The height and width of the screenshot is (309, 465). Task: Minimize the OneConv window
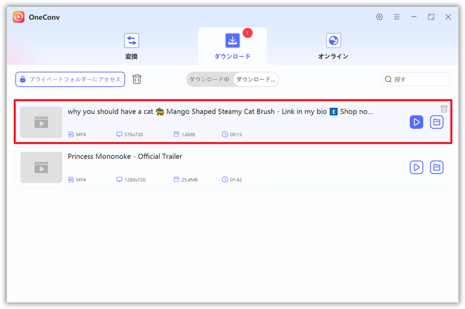tap(414, 17)
